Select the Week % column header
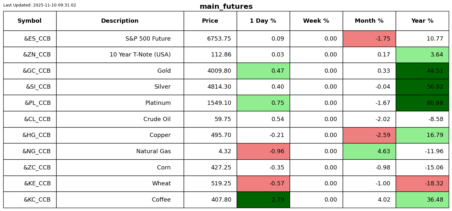 [x=316, y=21]
